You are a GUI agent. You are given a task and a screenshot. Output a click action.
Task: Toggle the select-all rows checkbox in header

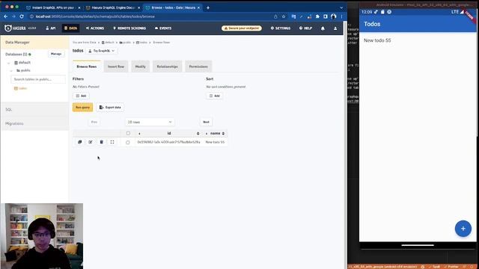128,133
